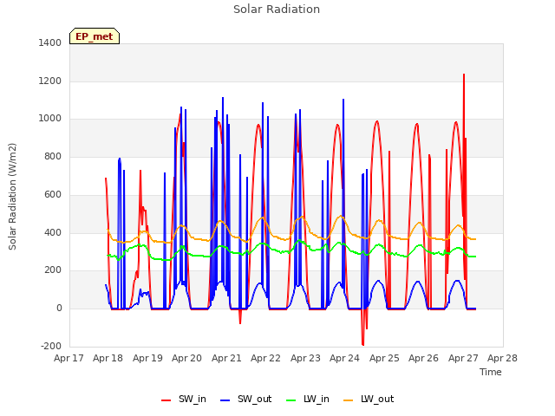Click the 400 y-axis label

click(53, 232)
